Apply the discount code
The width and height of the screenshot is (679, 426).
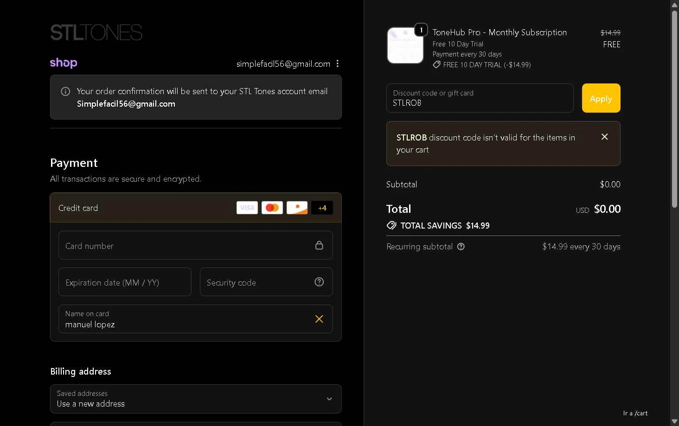click(601, 98)
